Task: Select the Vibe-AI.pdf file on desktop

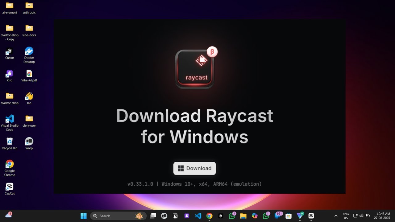Action: [29, 76]
